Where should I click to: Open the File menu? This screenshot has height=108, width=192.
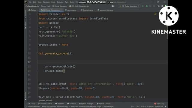coord(30,2)
